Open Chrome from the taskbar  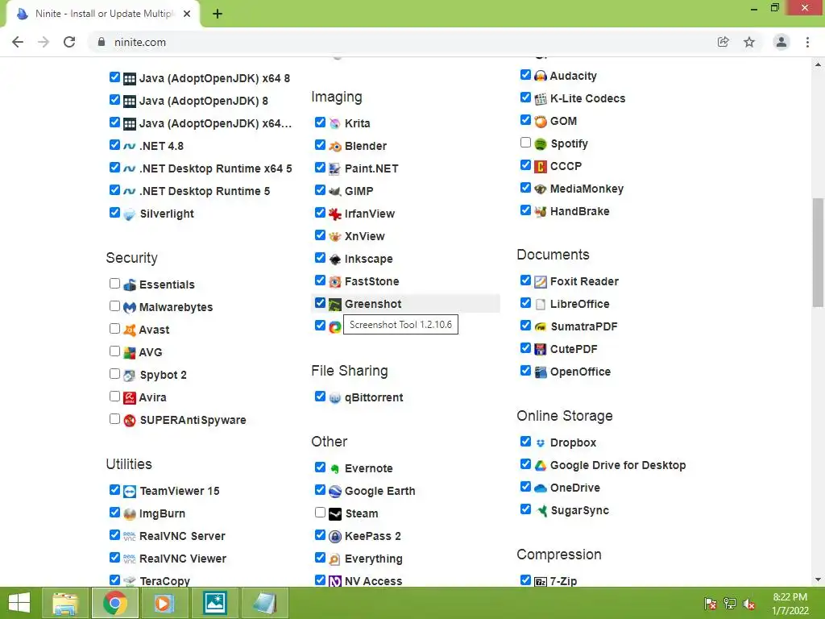coord(115,603)
